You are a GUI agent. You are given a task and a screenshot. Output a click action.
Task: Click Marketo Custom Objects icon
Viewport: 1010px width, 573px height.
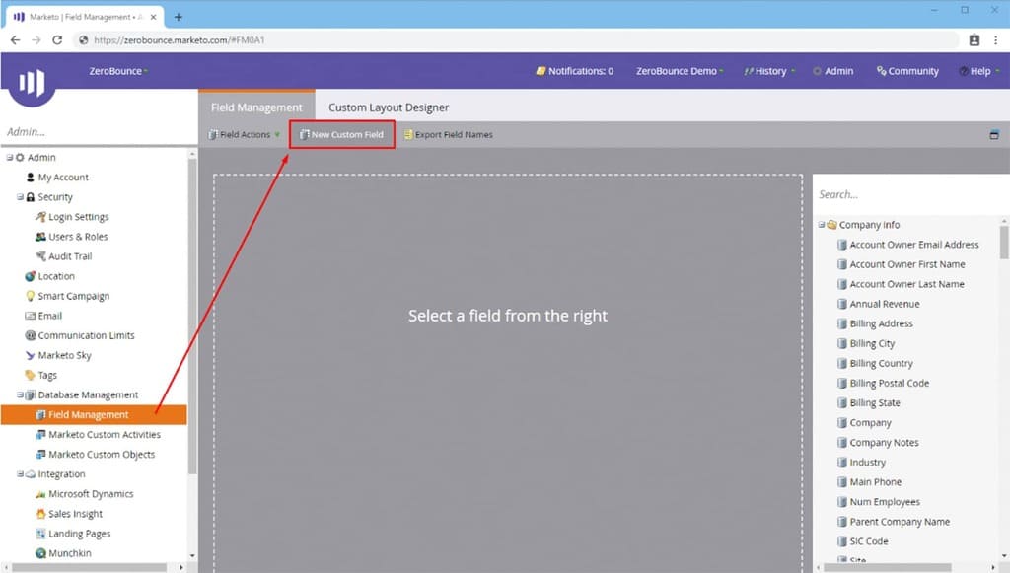[40, 455]
